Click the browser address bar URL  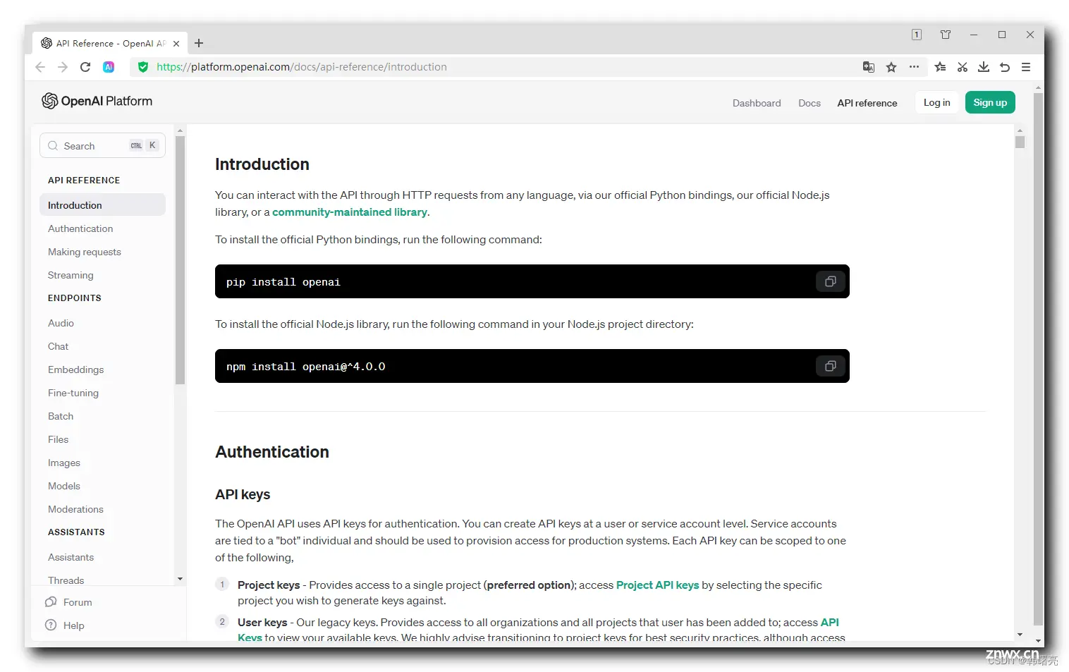302,67
